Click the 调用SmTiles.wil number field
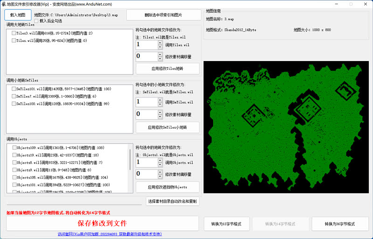373x239 pixels. pyautogui.click(x=147, y=102)
